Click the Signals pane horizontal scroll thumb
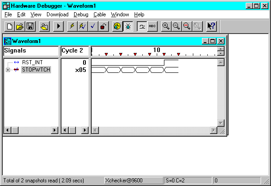The width and height of the screenshot is (271, 186). click(x=15, y=130)
